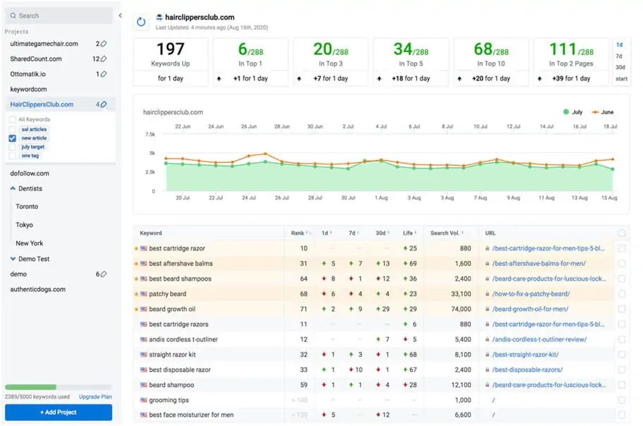Click the tag icon next to HairClippersClub.com
This screenshot has width=643, height=426.
click(x=104, y=105)
